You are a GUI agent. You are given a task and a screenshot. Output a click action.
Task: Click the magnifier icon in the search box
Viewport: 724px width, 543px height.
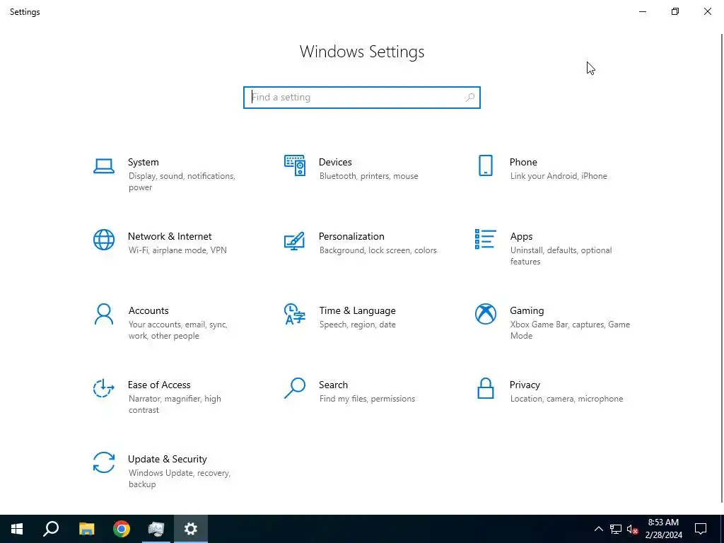470,98
